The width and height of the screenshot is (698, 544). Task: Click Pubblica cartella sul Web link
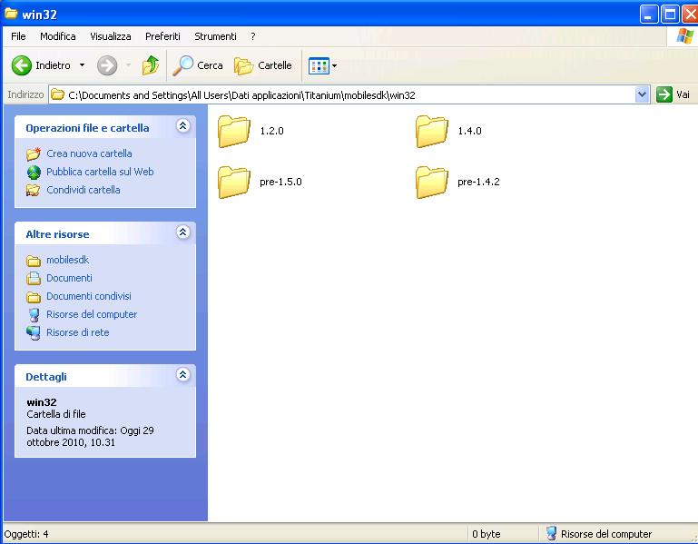click(x=100, y=172)
